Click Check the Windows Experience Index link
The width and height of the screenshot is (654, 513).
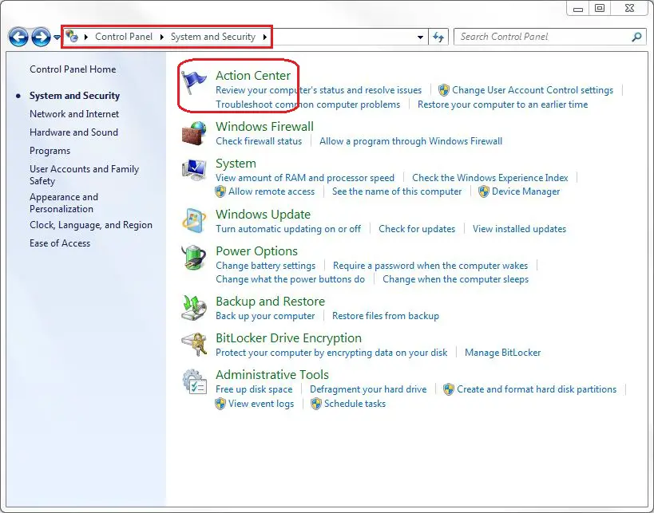pos(490,178)
